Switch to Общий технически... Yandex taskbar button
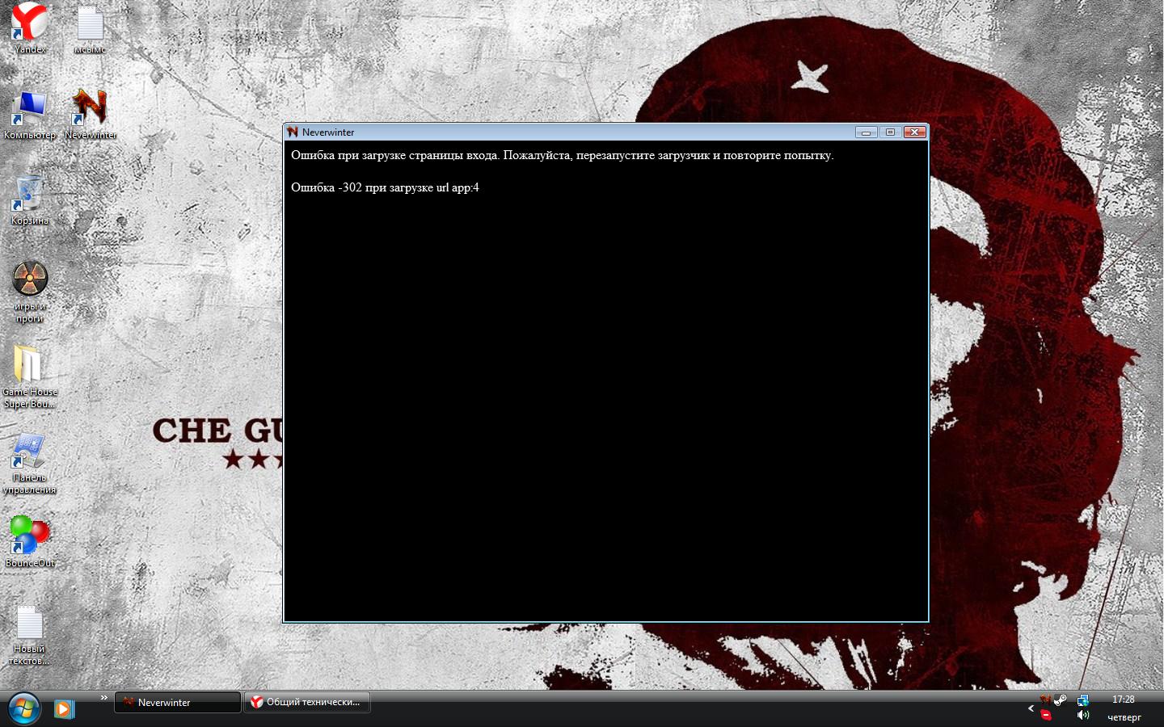1164x727 pixels. coord(307,702)
